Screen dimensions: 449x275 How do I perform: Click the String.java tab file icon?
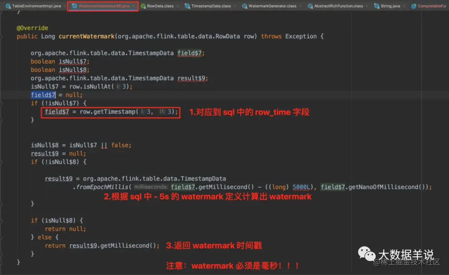coord(377,6)
